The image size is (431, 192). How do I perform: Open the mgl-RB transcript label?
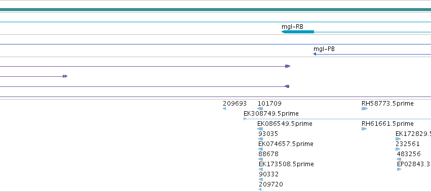[292, 27]
